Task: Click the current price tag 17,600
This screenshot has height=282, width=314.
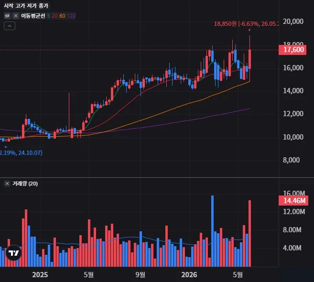Action: [x=292, y=50]
